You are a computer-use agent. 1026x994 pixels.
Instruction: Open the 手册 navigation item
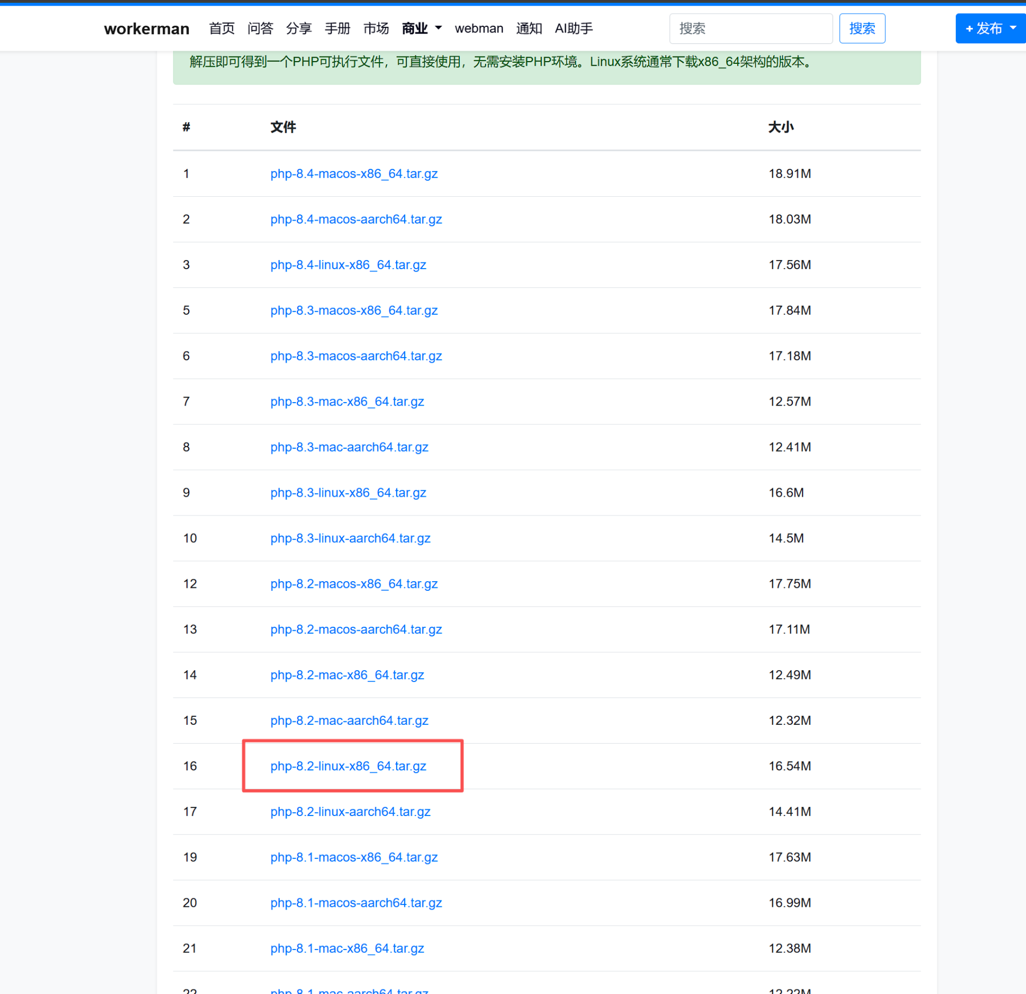[x=337, y=29]
